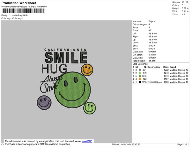The width and height of the screenshot is (190, 147).
Task: Click the Max Jump value 6.9 mm
Action: coord(152,58)
